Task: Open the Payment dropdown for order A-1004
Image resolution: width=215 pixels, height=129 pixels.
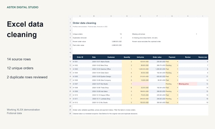Action: [x=178, y=73]
